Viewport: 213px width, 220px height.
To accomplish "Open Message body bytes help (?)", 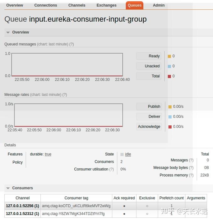I will point(191,168).
